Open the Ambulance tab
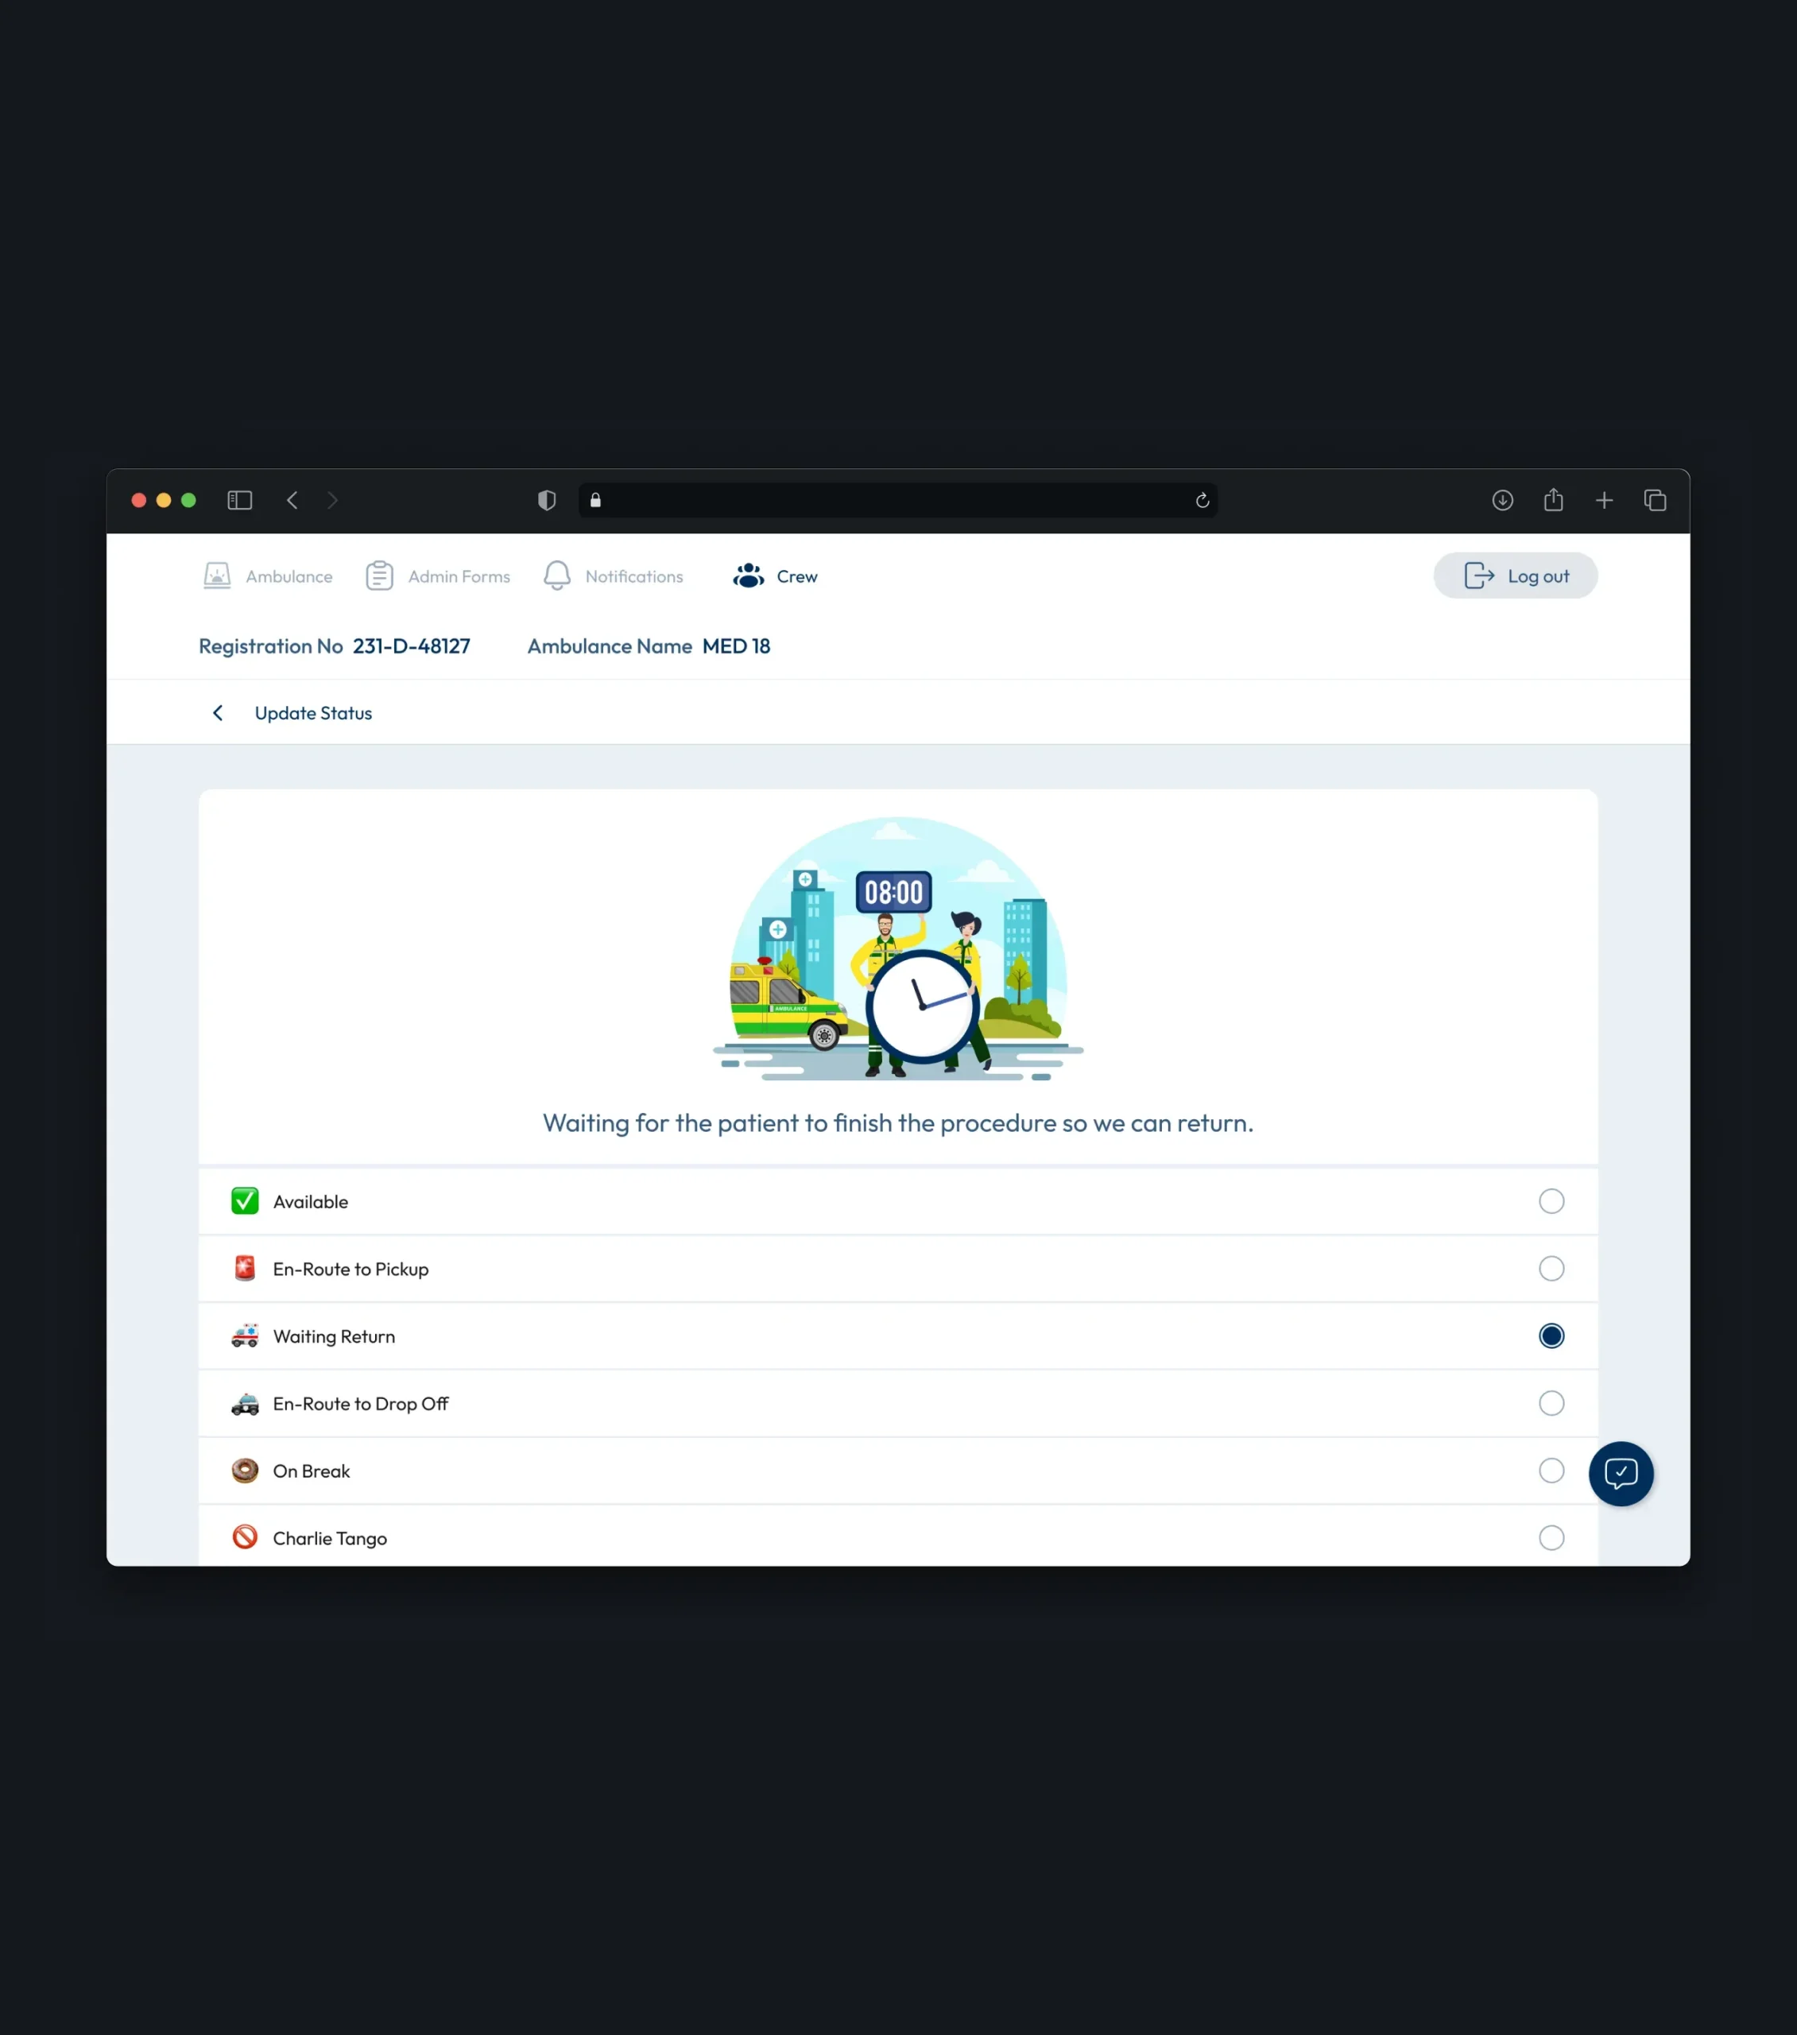The height and width of the screenshot is (2035, 1797). click(x=267, y=576)
